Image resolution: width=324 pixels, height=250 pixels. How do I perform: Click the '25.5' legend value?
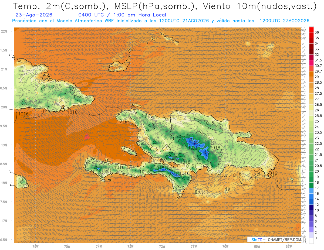(318, 116)
